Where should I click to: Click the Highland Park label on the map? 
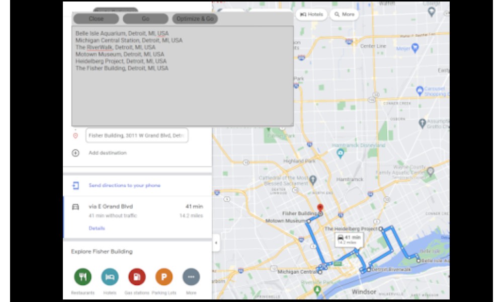coord(299,161)
